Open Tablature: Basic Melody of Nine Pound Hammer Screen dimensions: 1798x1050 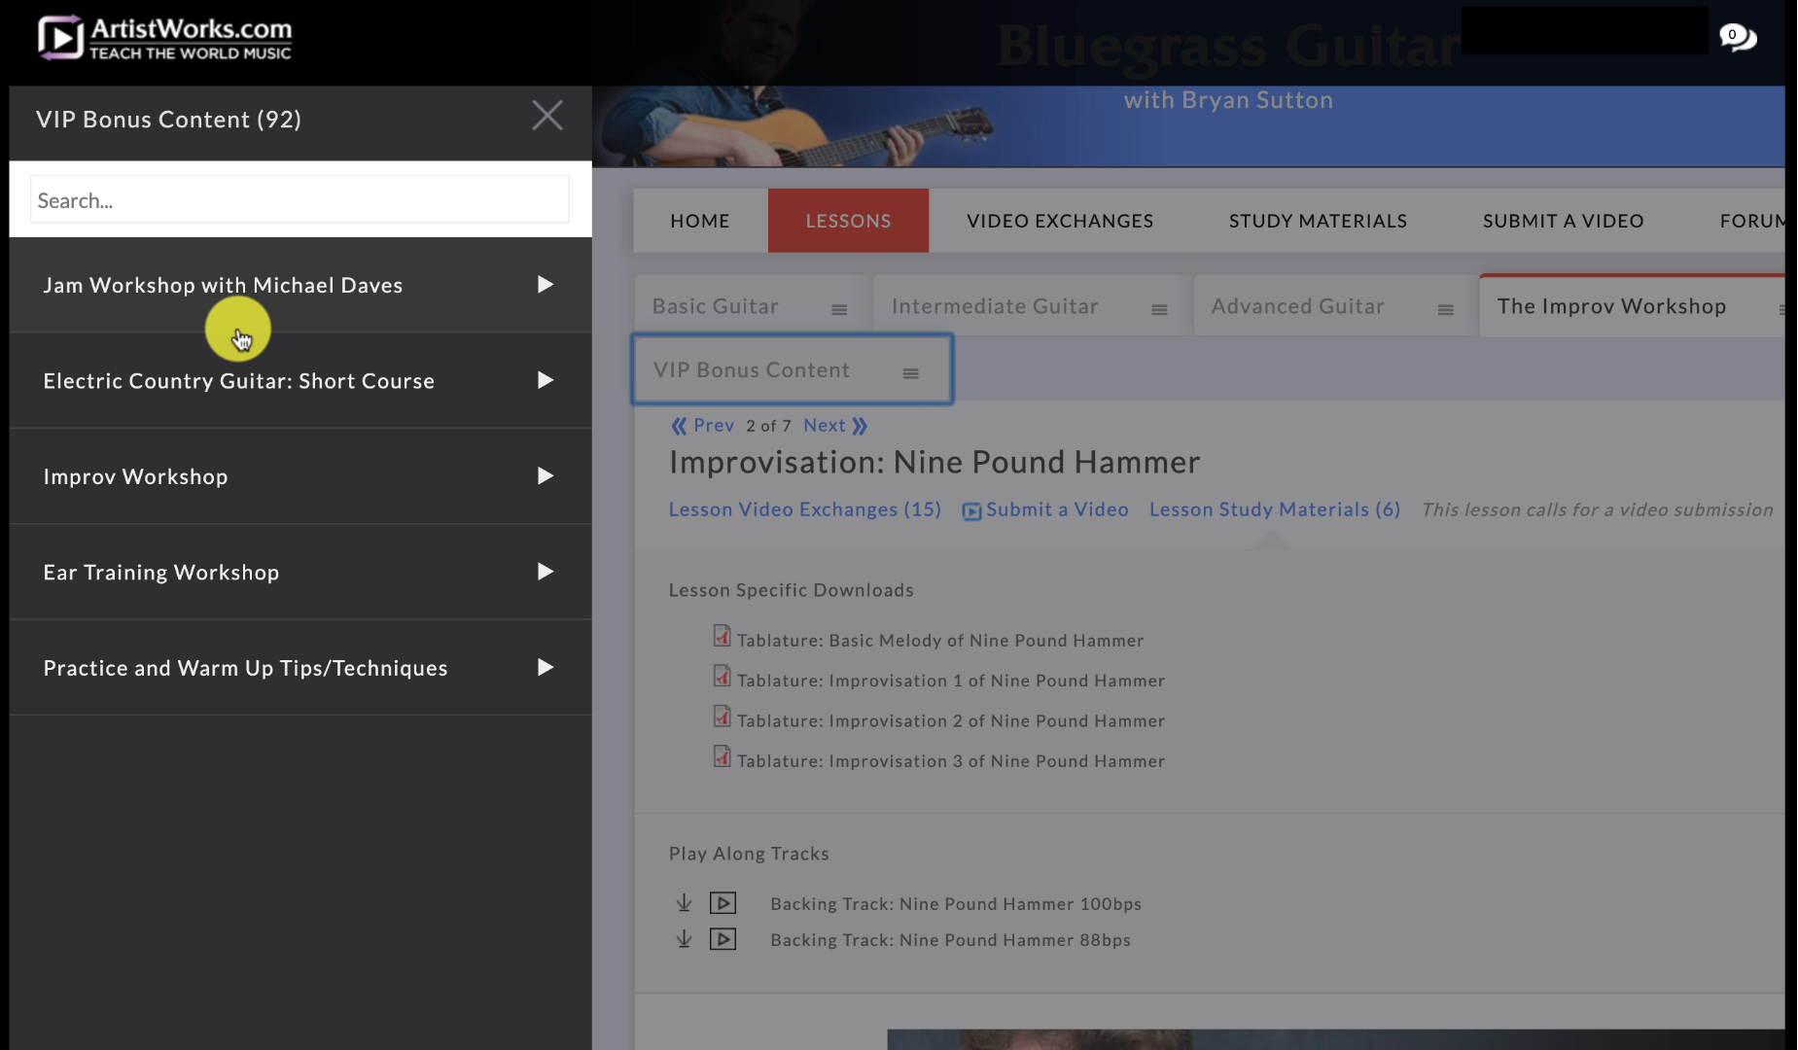point(940,641)
